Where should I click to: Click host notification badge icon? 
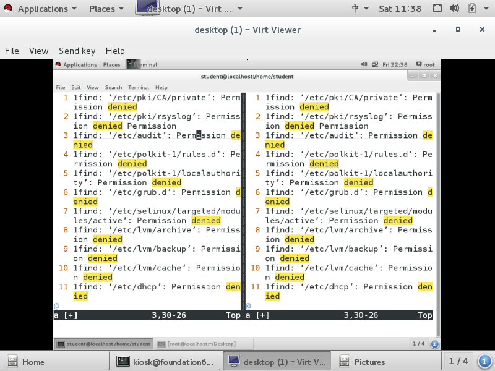[484, 362]
